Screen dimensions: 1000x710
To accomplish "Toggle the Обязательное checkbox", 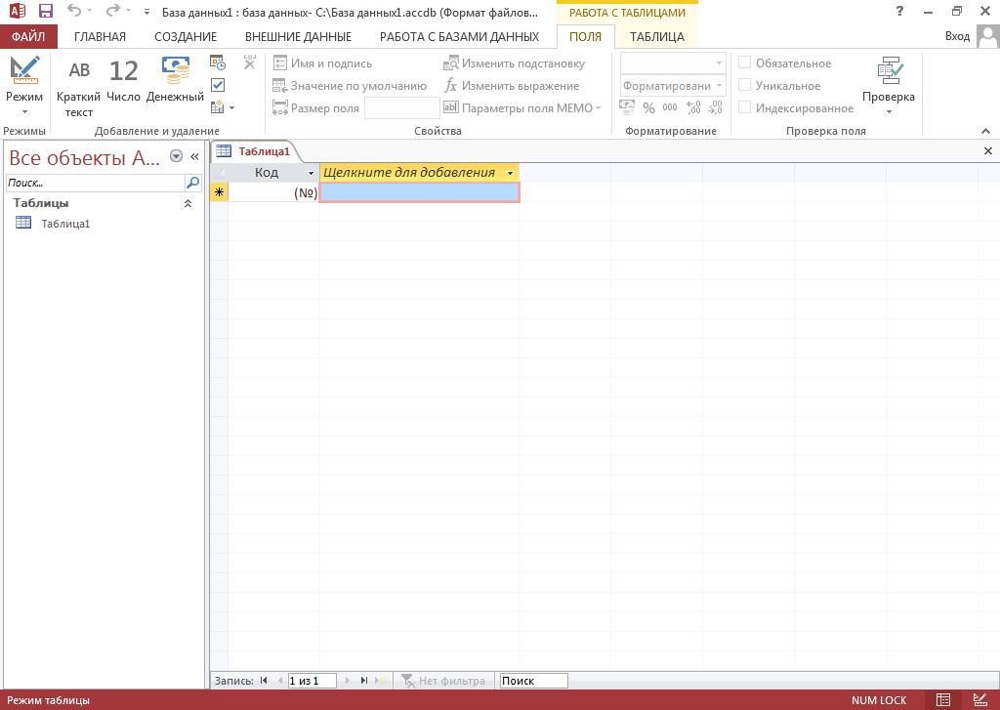I will pyautogui.click(x=745, y=63).
